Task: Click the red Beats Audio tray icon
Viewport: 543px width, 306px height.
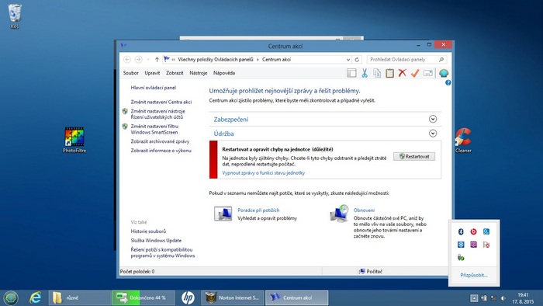Action: click(473, 231)
